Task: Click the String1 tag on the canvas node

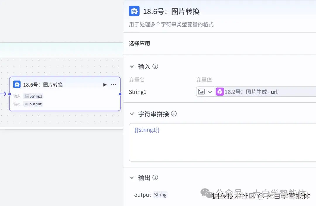Action: (33, 96)
